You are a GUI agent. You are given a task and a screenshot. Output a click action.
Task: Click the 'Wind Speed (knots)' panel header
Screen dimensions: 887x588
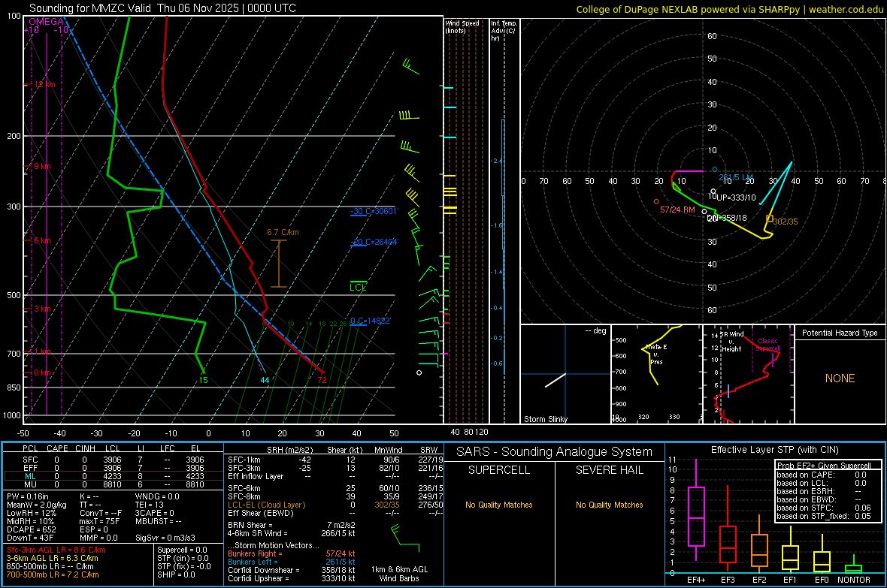(462, 26)
